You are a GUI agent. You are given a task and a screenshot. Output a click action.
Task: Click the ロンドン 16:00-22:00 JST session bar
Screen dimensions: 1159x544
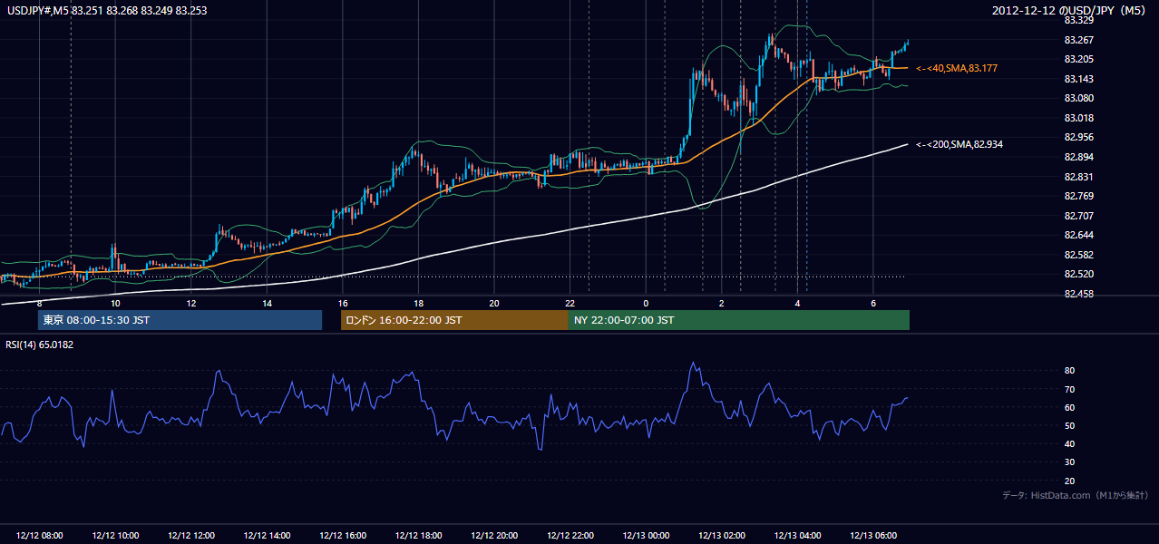[454, 320]
